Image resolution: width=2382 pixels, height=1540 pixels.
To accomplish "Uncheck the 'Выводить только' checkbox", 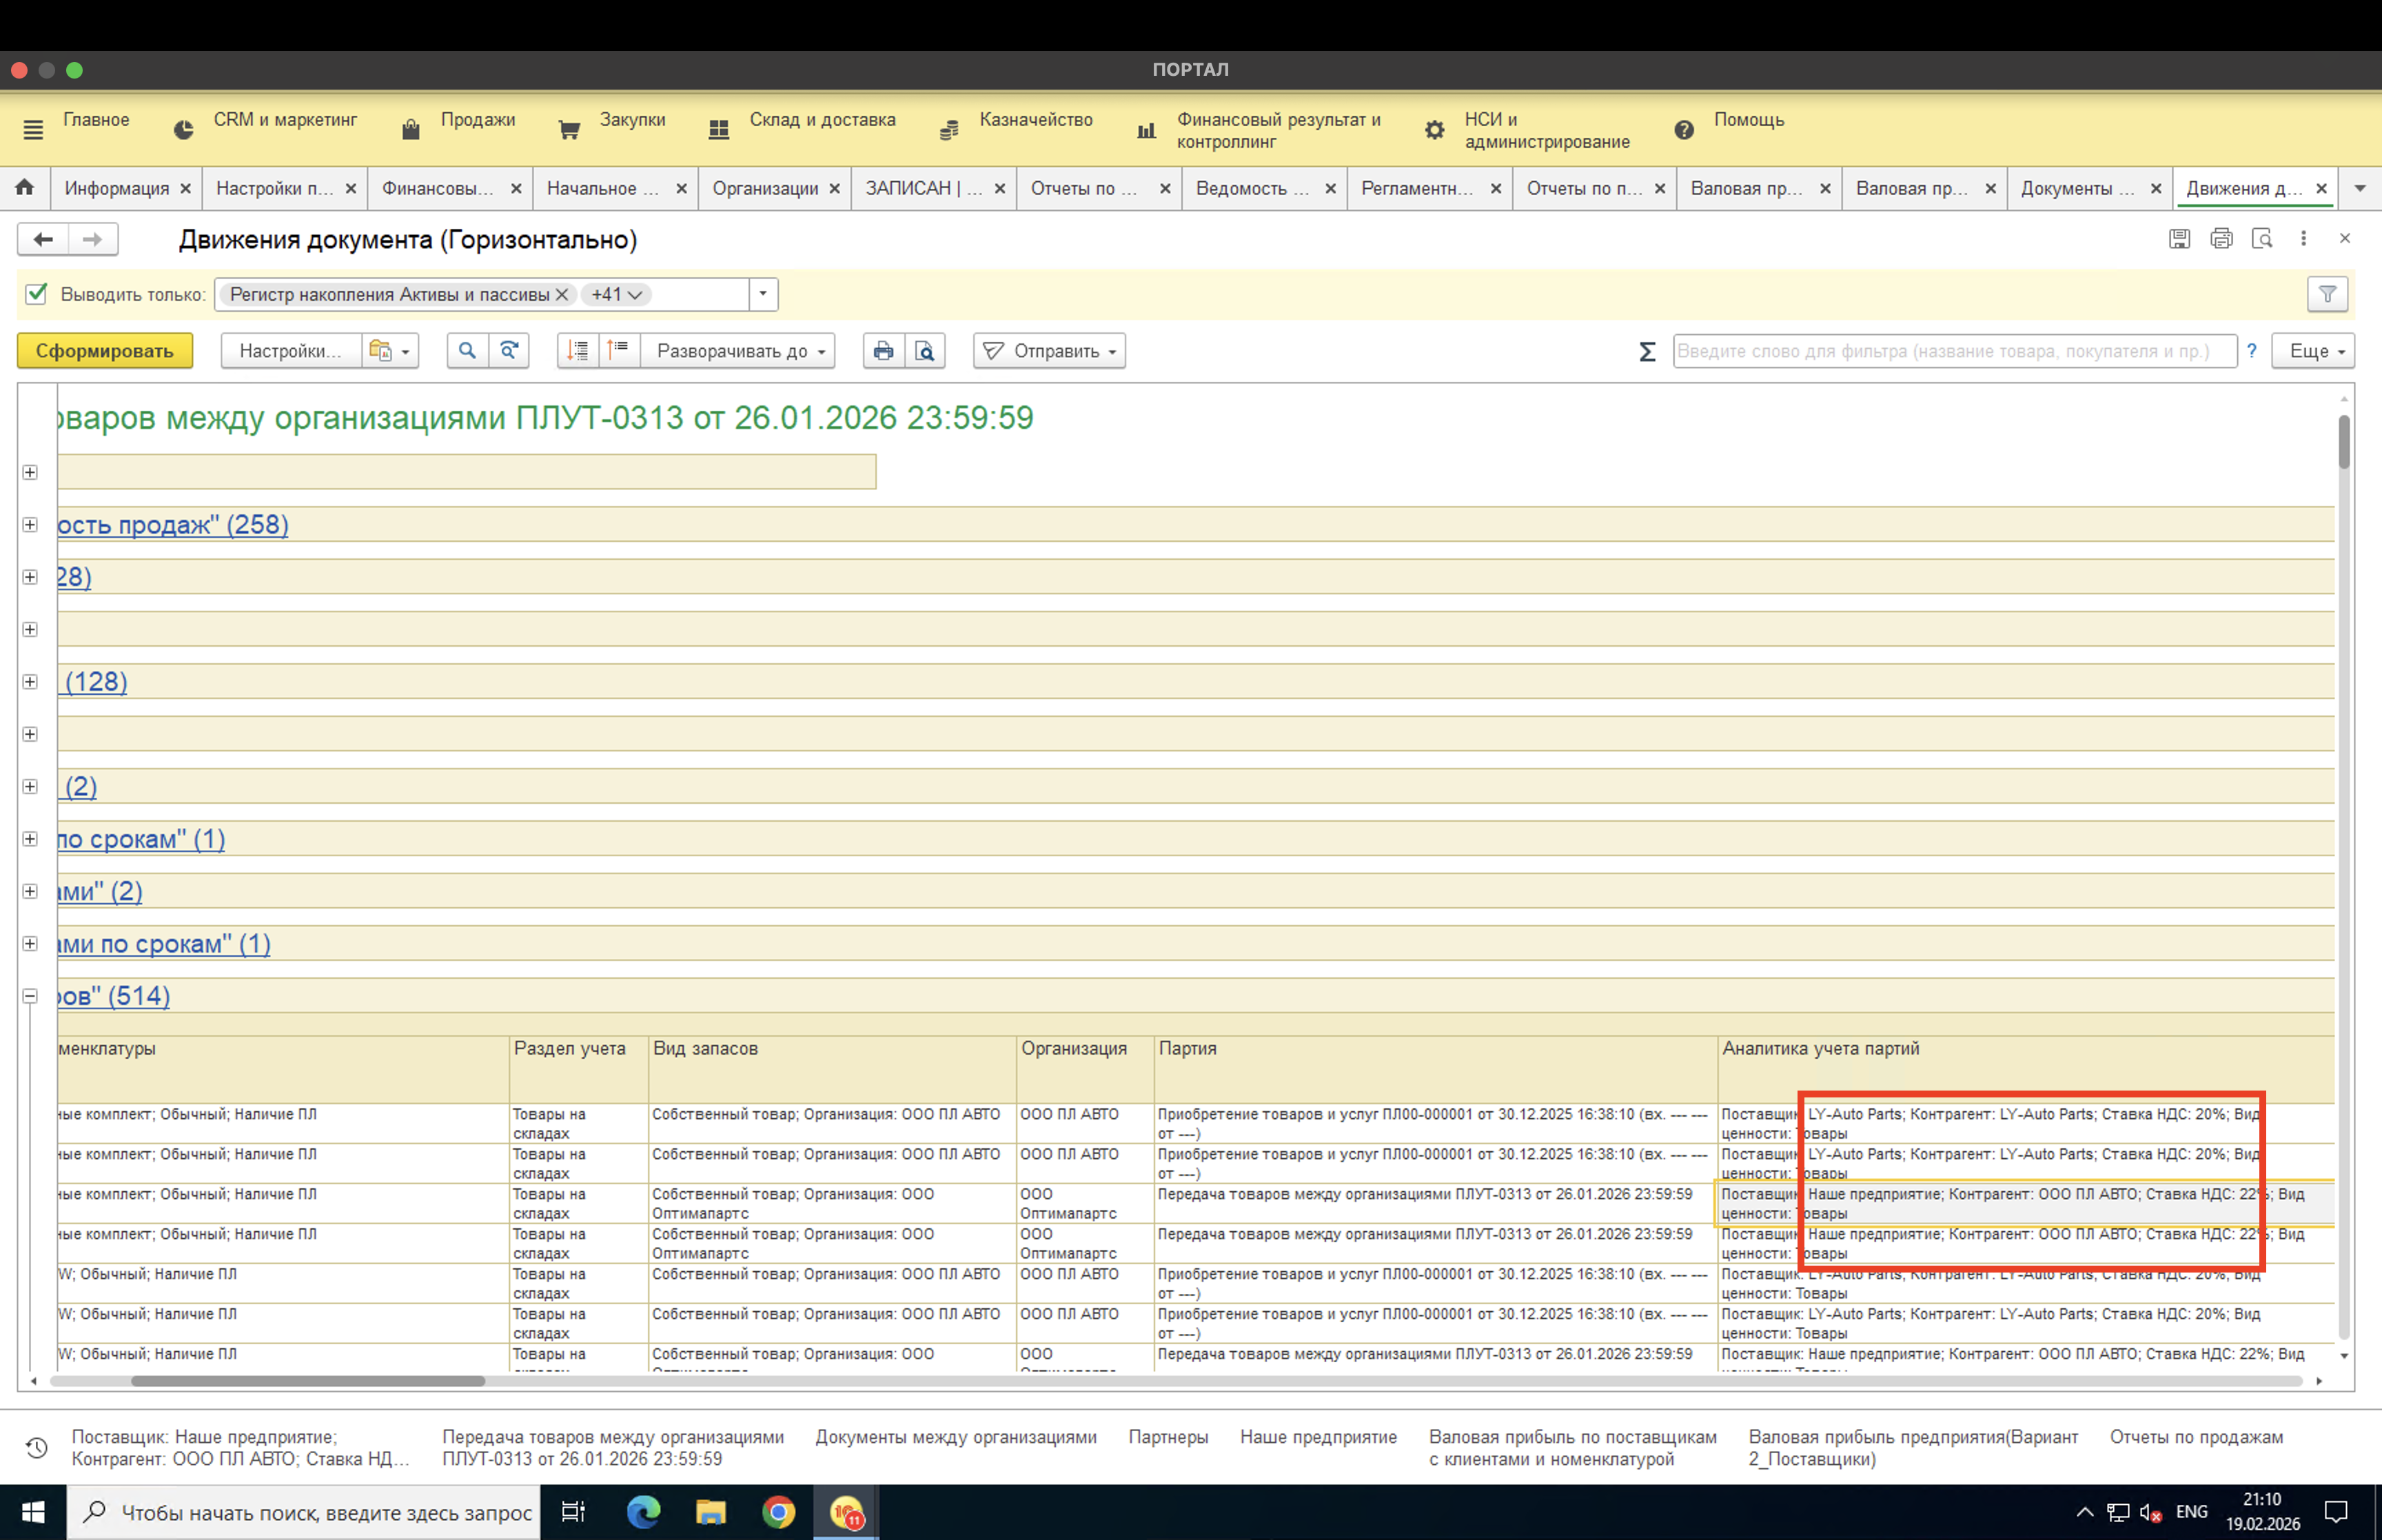I will 37,294.
